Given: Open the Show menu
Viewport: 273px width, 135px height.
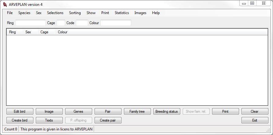Looking at the screenshot, I should tap(91, 13).
